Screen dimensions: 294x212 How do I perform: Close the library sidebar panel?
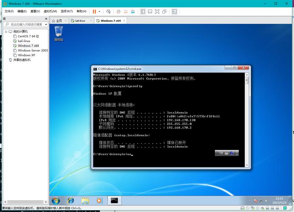tap(46, 19)
